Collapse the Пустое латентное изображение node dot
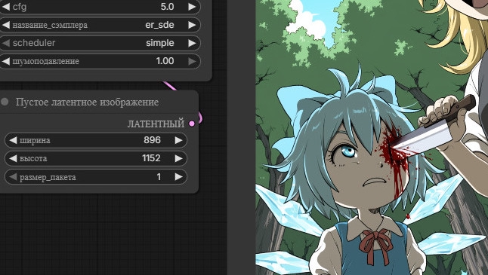This screenshot has width=488, height=275. point(5,102)
